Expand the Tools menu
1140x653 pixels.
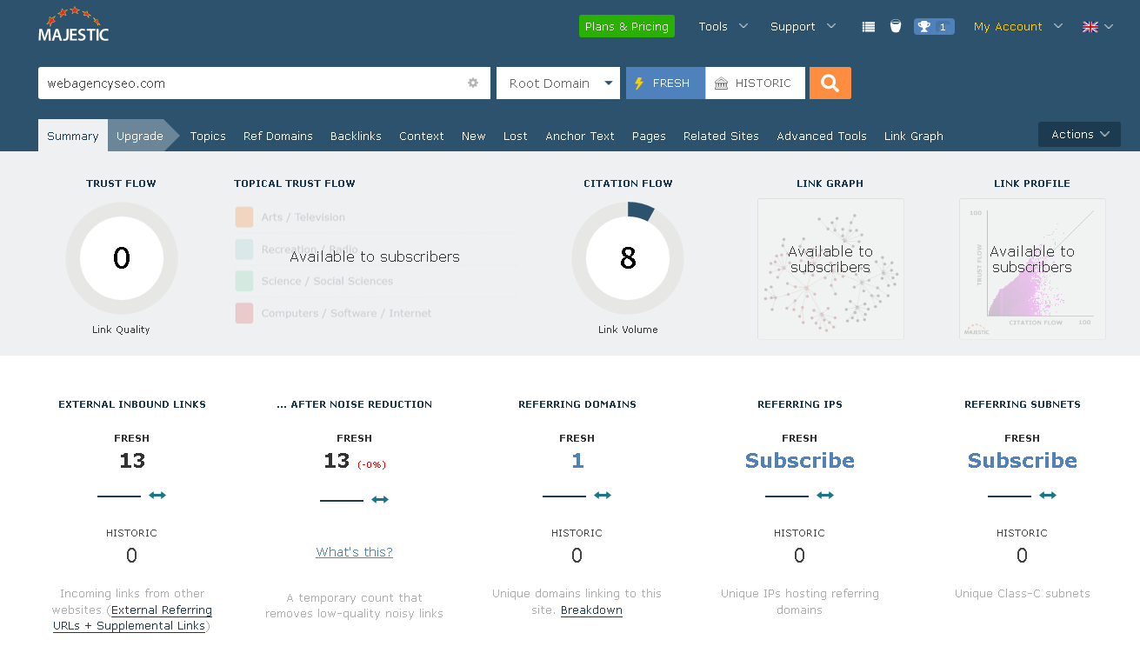click(723, 26)
